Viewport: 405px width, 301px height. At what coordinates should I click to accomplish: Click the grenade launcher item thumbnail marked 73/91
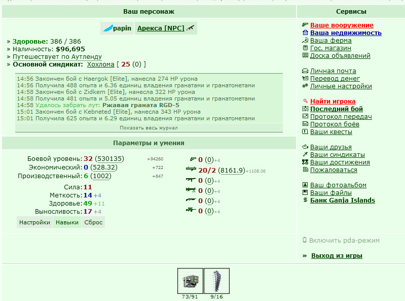(190, 281)
